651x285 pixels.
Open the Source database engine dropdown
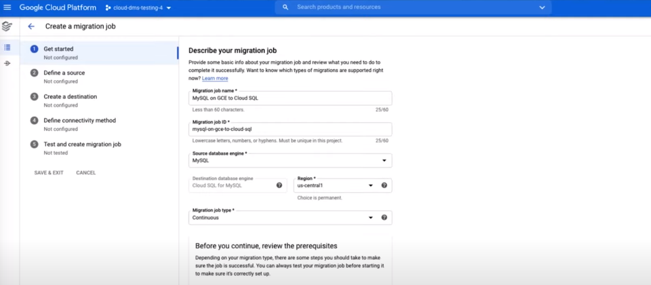290,160
